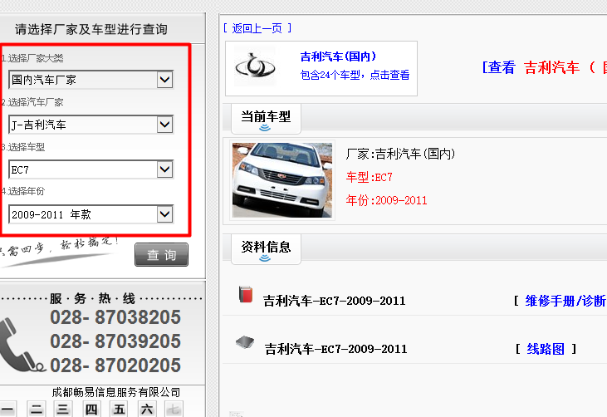Click the 车型:EC7 red text

pos(370,177)
